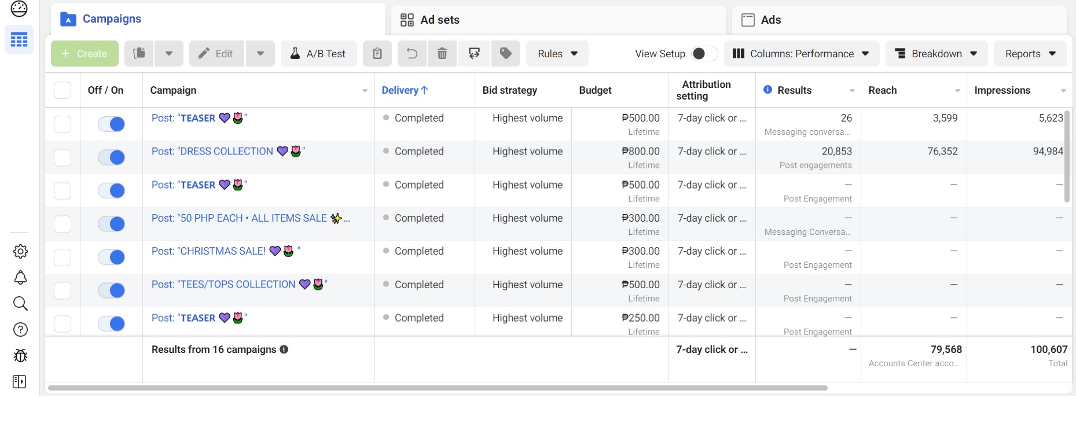Open search magnifier in left sidebar
Image resolution: width=1076 pixels, height=427 pixels.
[x=20, y=304]
